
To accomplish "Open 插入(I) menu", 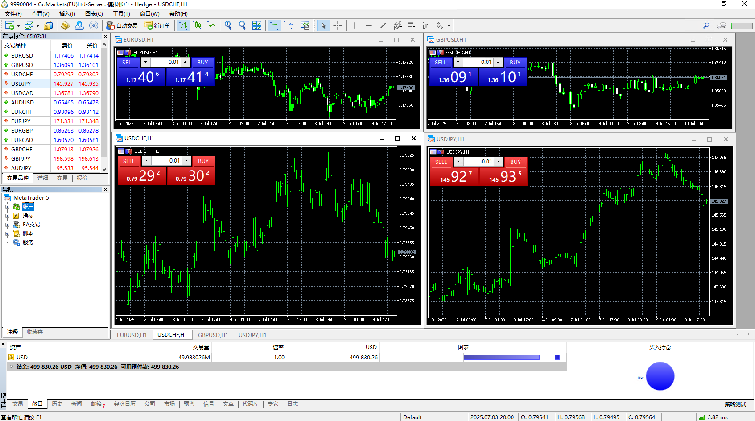I will click(x=67, y=14).
